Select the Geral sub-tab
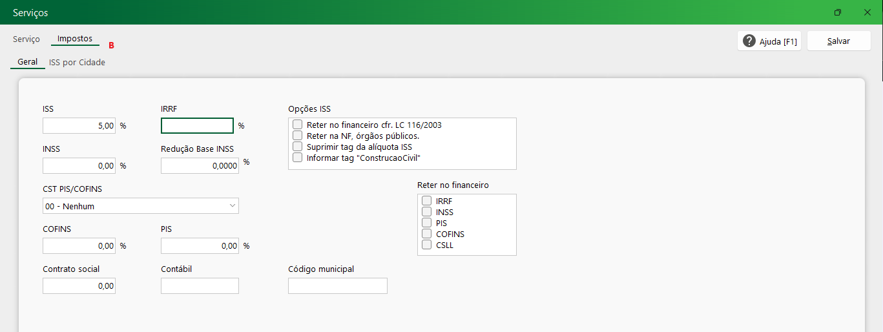This screenshot has height=332, width=883. (x=27, y=63)
